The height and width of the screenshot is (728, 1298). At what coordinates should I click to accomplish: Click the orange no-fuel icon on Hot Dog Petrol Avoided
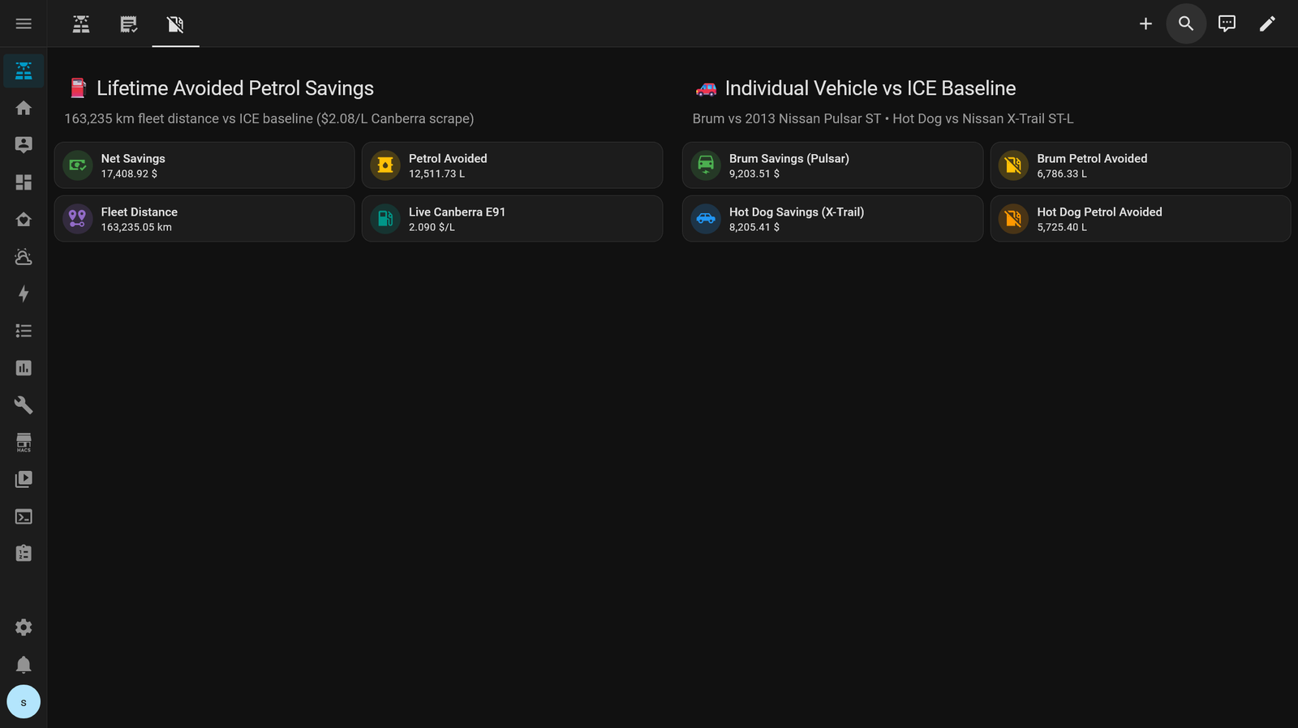(1013, 219)
